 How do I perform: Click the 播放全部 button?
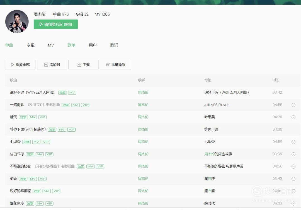[20, 64]
